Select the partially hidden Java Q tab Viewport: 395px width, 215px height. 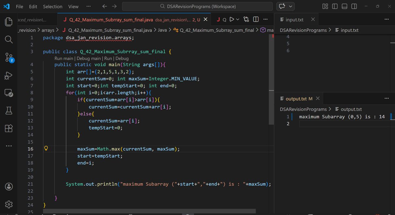222,20
